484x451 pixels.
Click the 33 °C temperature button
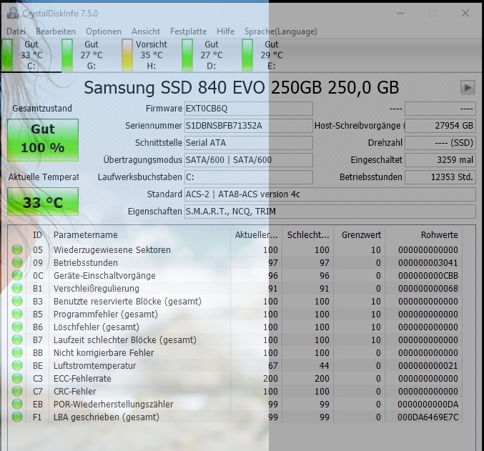coord(43,202)
